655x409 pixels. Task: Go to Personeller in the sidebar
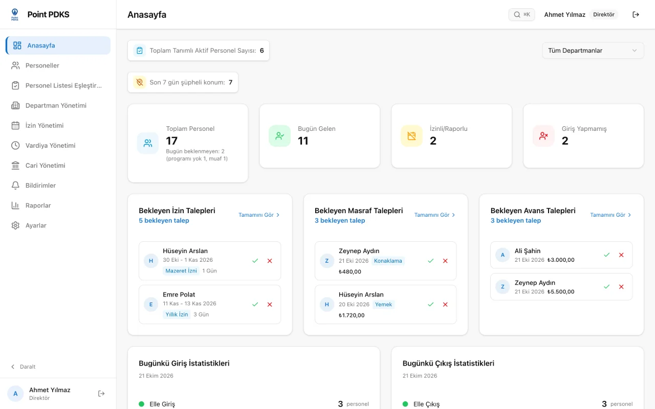pyautogui.click(x=58, y=65)
